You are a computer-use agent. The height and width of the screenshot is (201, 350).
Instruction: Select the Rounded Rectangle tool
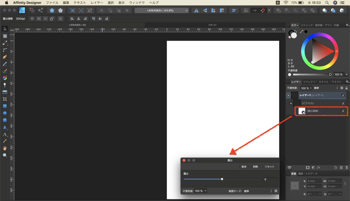click(x=5, y=120)
